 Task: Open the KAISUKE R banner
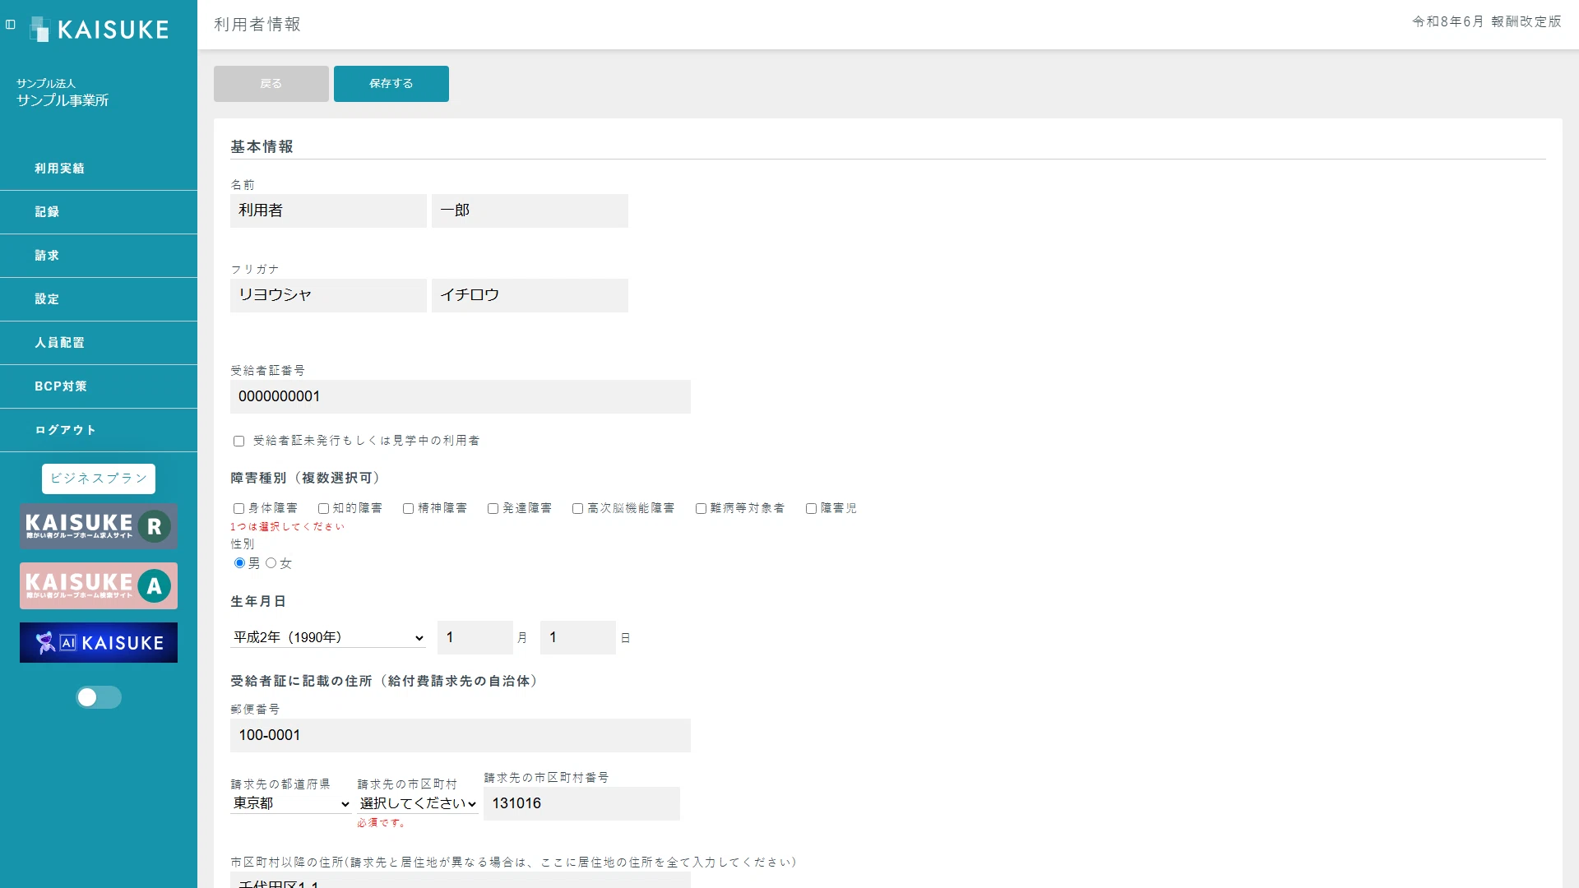click(x=99, y=526)
